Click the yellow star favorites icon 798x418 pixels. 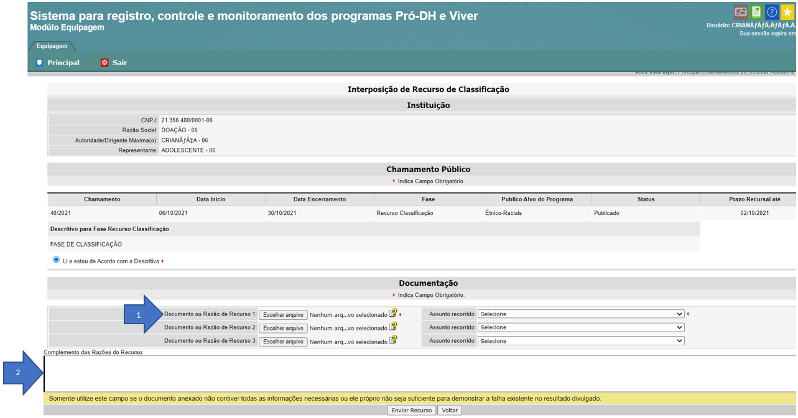pyautogui.click(x=787, y=12)
